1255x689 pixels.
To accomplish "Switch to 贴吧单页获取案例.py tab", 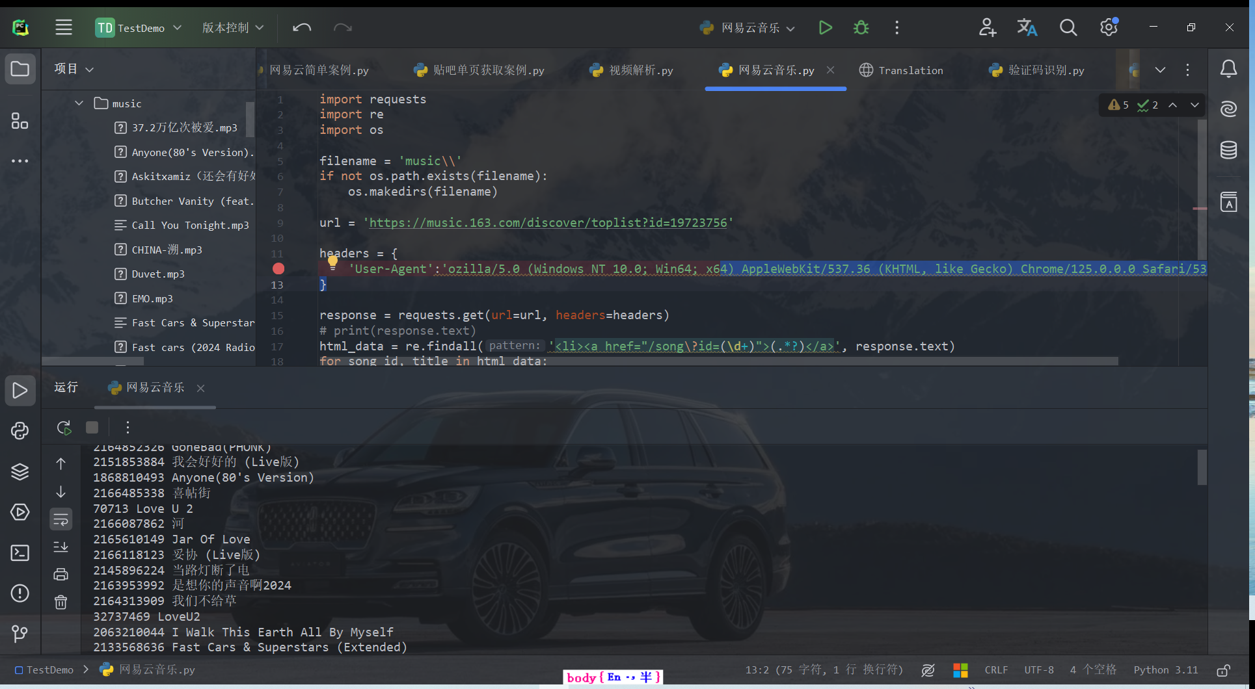I will coord(479,70).
